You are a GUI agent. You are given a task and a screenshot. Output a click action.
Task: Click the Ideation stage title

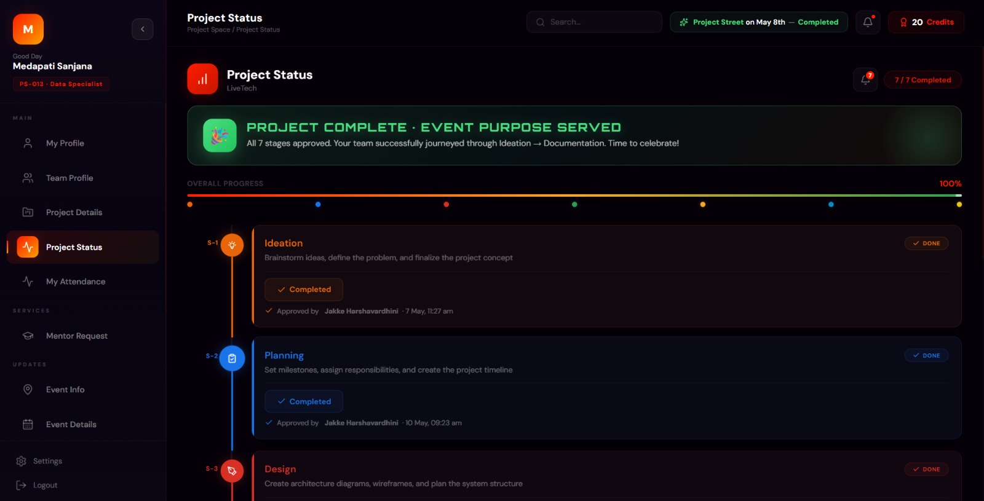click(x=284, y=243)
